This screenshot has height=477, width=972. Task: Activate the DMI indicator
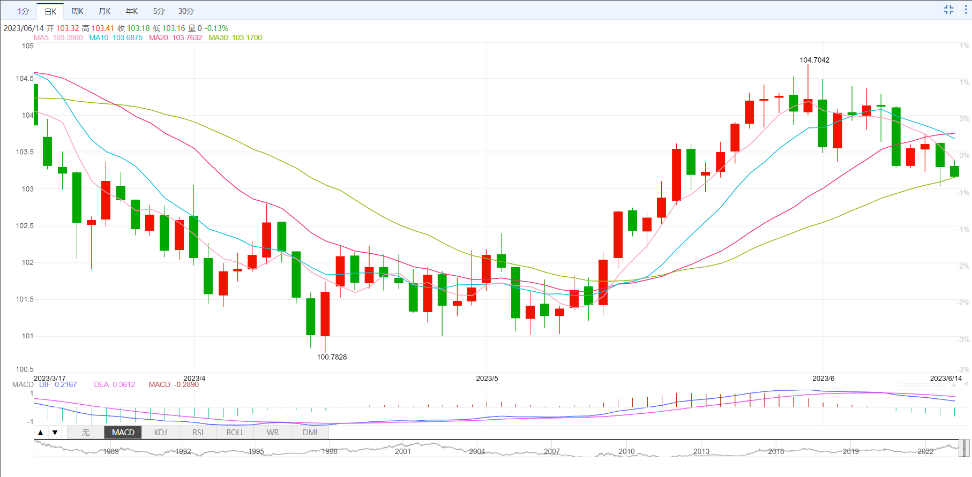tap(310, 433)
